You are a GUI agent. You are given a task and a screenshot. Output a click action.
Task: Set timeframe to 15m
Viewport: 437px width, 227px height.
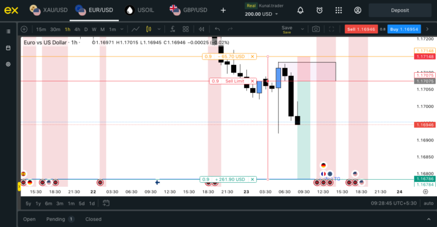41,29
